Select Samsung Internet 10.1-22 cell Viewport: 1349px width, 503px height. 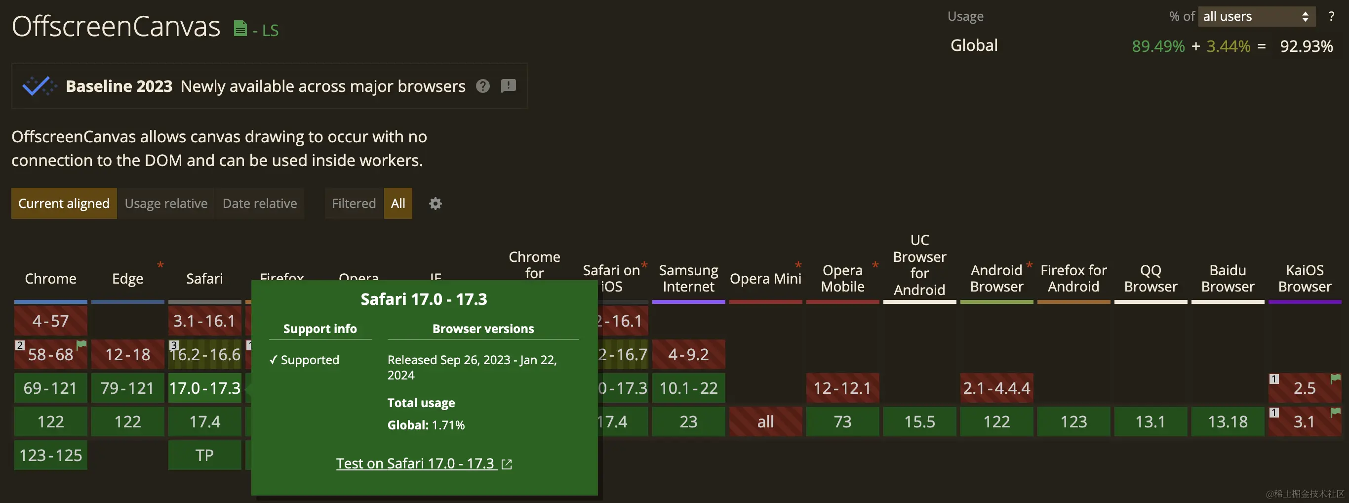(x=689, y=388)
